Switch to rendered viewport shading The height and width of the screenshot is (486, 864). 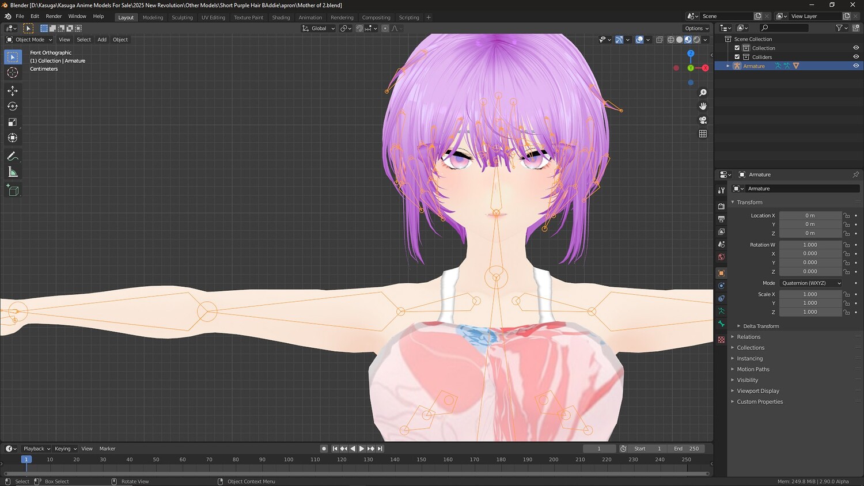click(x=697, y=40)
